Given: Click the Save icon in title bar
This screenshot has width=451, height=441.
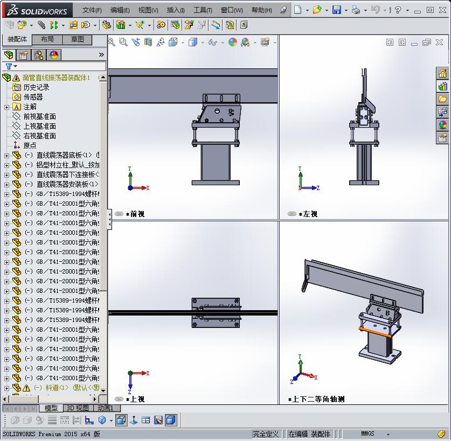Looking at the screenshot, I should [x=337, y=10].
